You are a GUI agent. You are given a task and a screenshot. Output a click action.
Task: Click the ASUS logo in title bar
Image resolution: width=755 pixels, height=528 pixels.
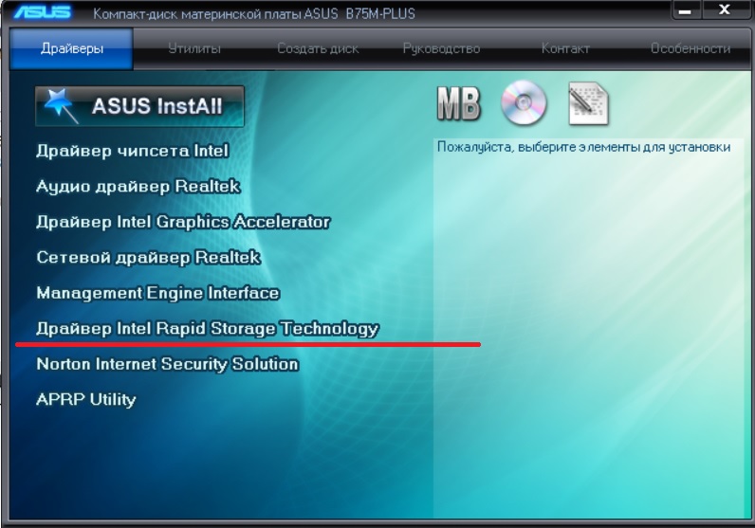click(x=43, y=11)
